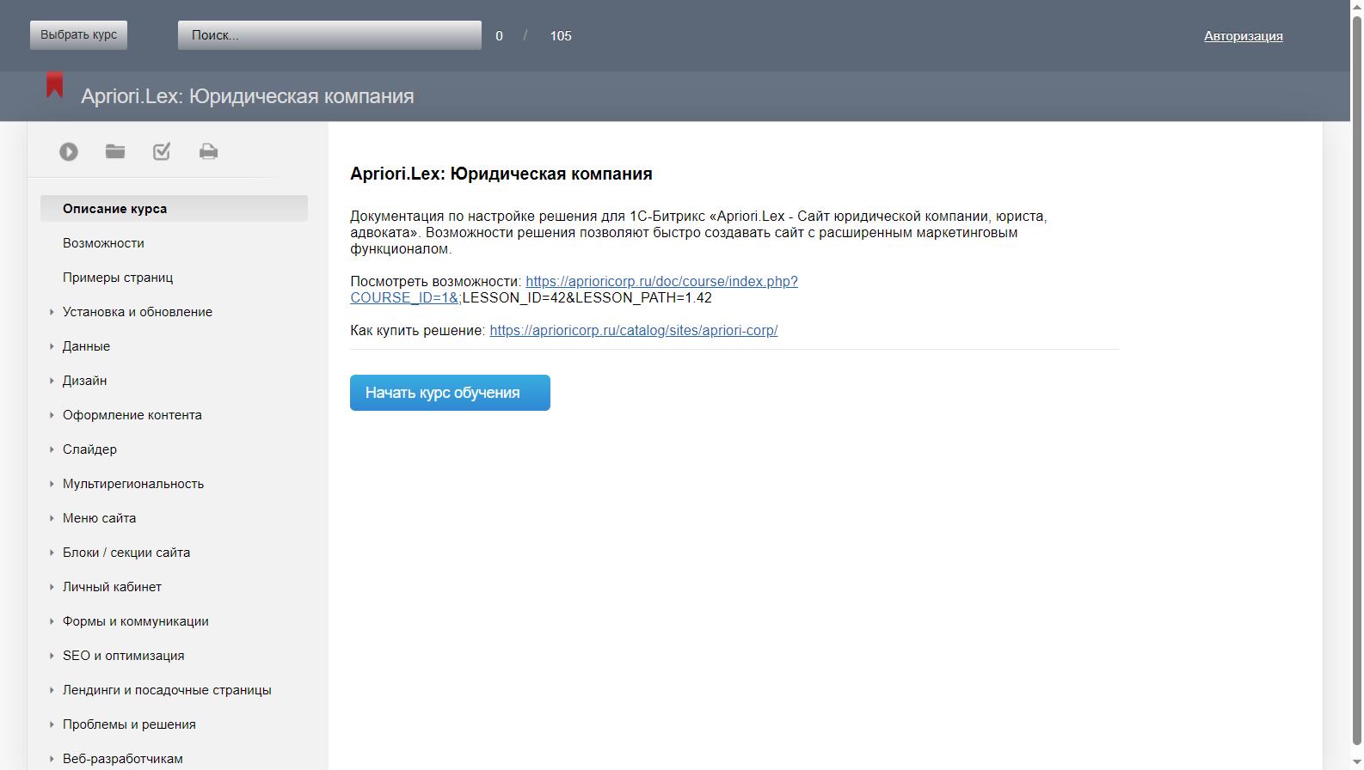Open Дизайн section label
The image size is (1364, 770).
84,381
